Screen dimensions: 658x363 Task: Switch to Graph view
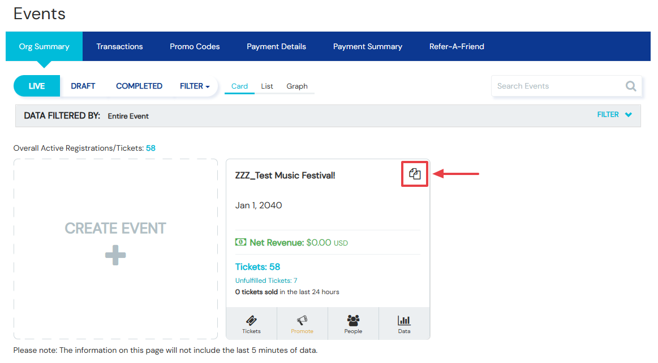pyautogui.click(x=297, y=86)
